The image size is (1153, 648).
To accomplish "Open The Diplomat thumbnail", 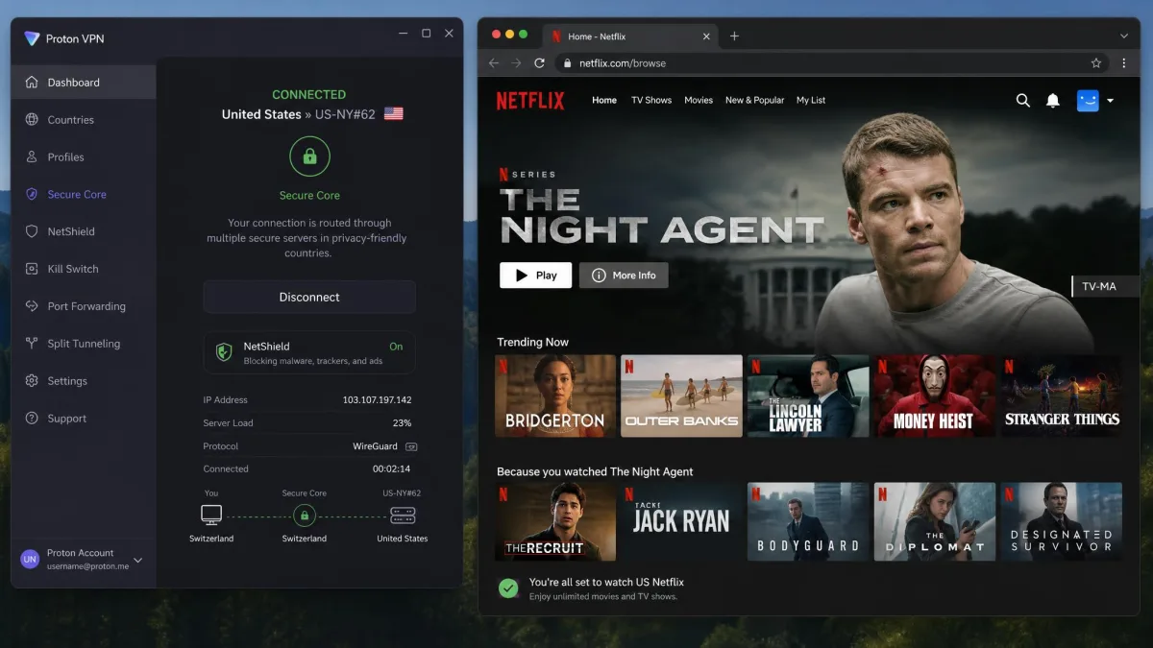I will 935,522.
